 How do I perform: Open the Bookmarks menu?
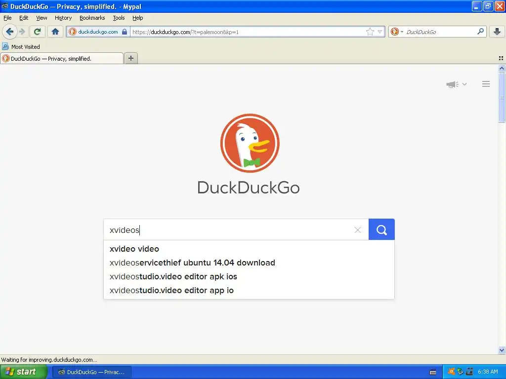tap(92, 18)
